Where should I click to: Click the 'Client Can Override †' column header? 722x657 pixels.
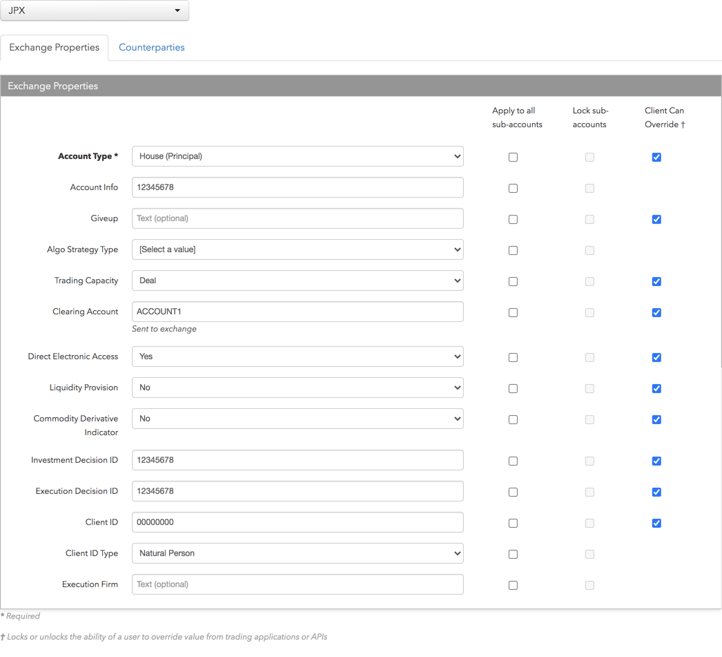[x=665, y=117]
